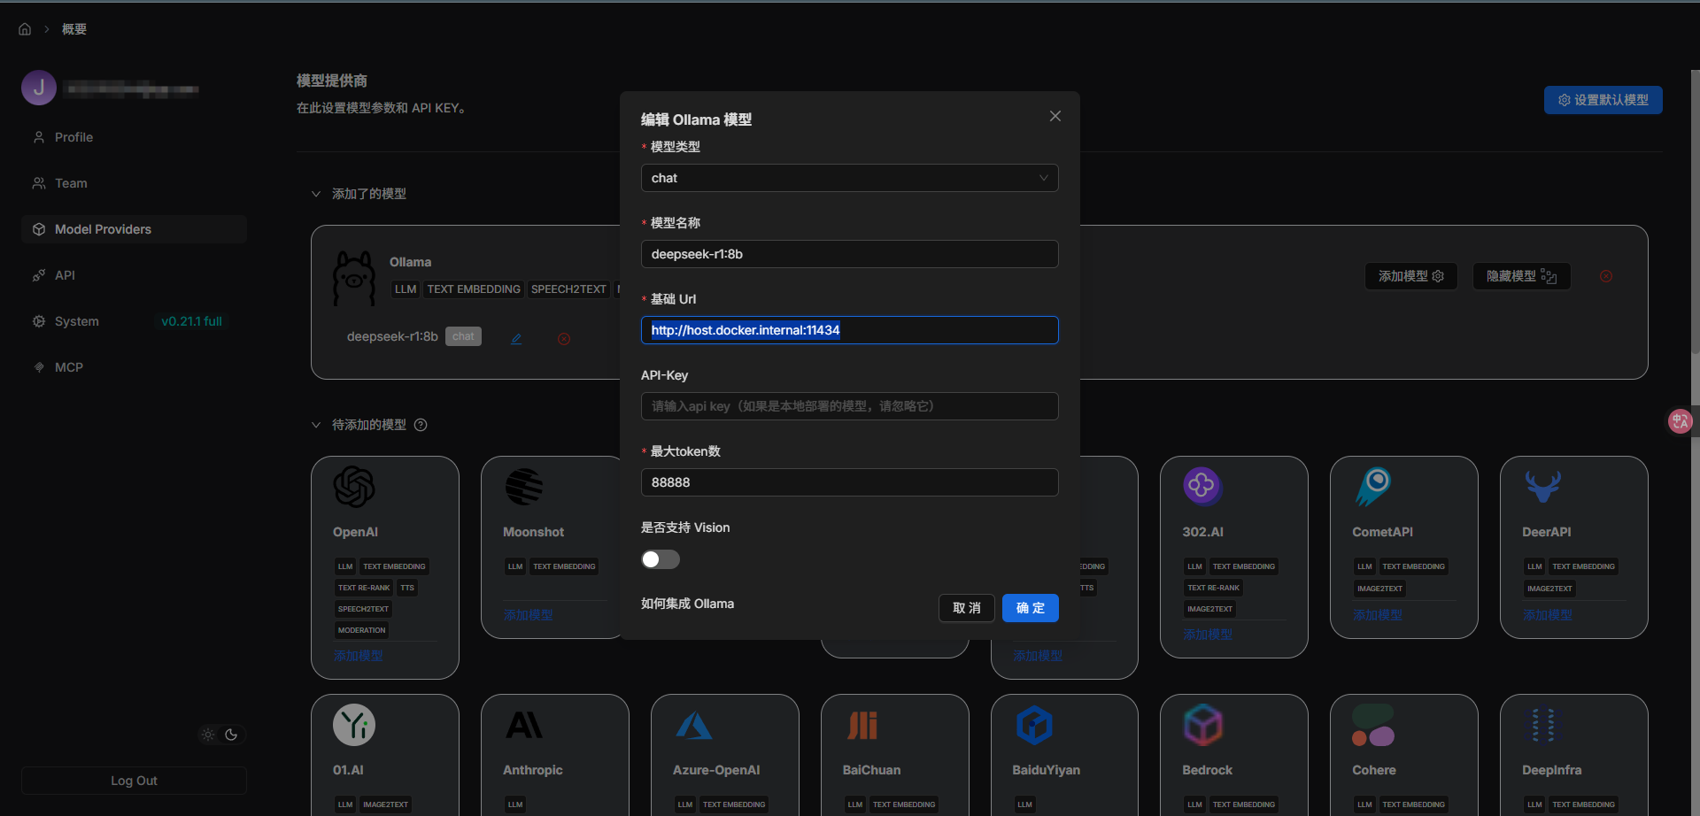The height and width of the screenshot is (816, 1700).
Task: Click the cancel button 取消
Action: [x=967, y=608]
